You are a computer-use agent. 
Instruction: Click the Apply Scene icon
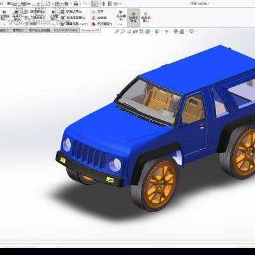click(x=182, y=32)
